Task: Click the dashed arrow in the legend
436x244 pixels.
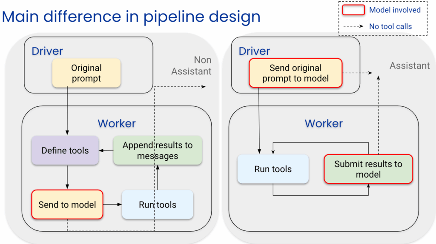Action: point(353,26)
